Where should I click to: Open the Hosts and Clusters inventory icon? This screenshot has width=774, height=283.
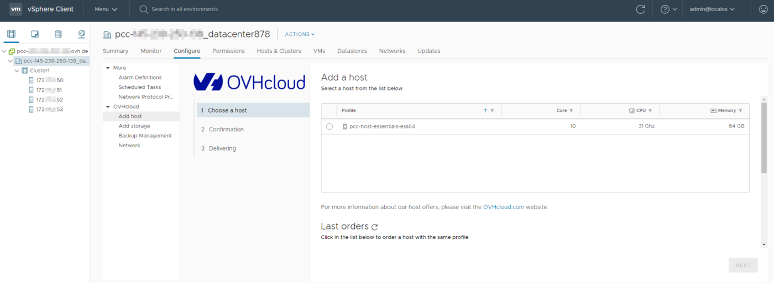(11, 34)
